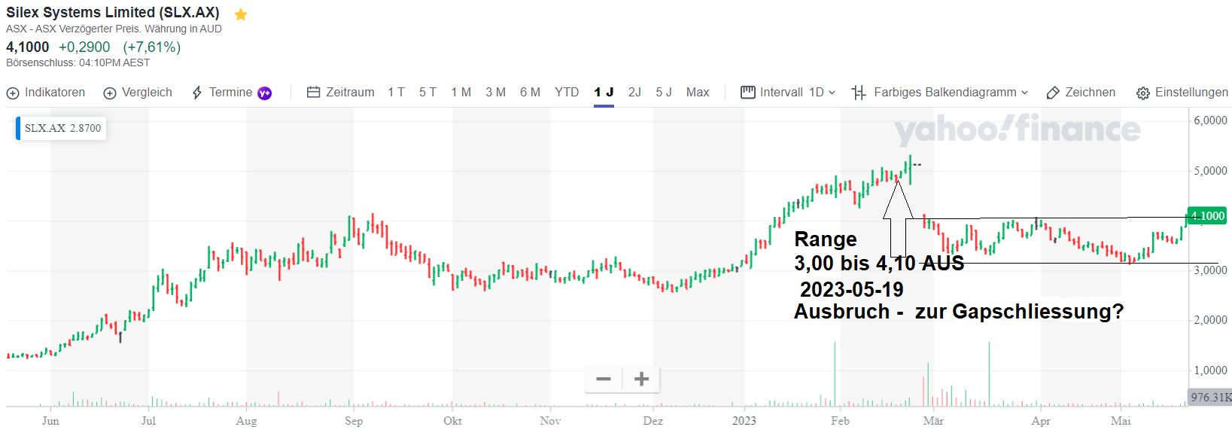The height and width of the screenshot is (439, 1232).
Task: Click the 2,0000 price axis label
Action: click(x=1210, y=320)
